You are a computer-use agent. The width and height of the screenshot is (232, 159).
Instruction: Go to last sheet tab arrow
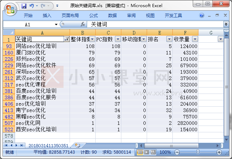22,145
